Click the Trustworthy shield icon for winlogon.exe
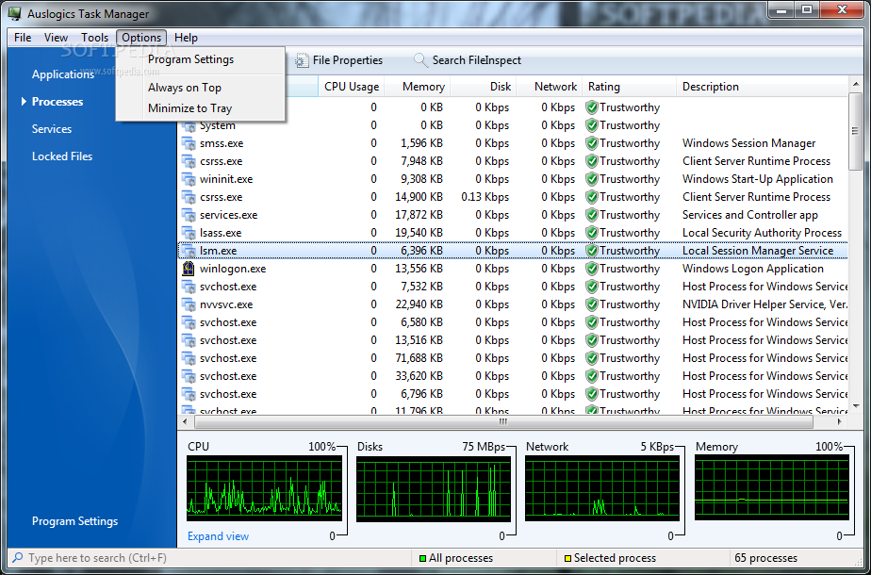 [592, 269]
